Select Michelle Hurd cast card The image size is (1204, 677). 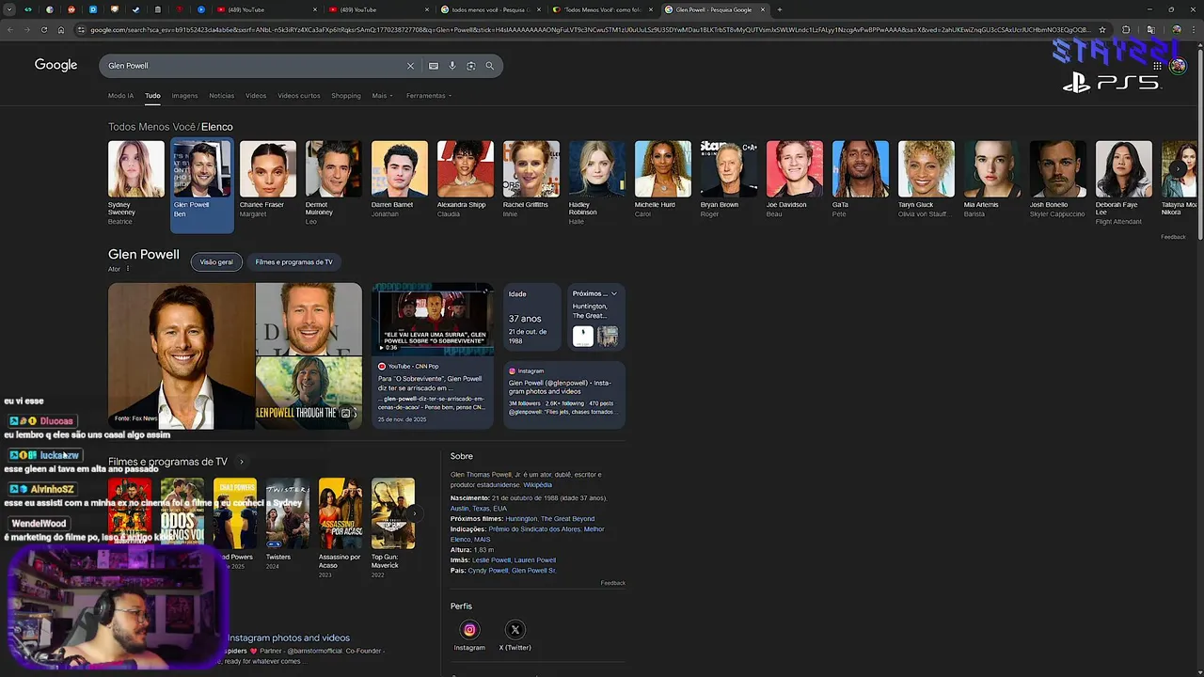click(x=663, y=181)
